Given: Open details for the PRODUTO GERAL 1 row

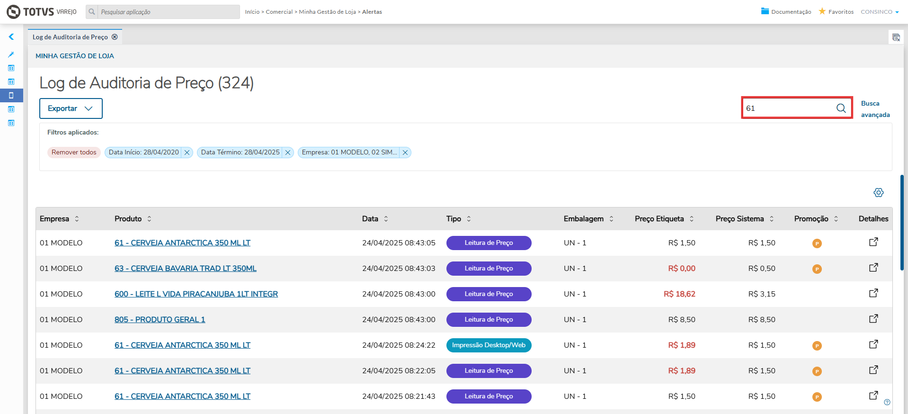Looking at the screenshot, I should pos(873,319).
